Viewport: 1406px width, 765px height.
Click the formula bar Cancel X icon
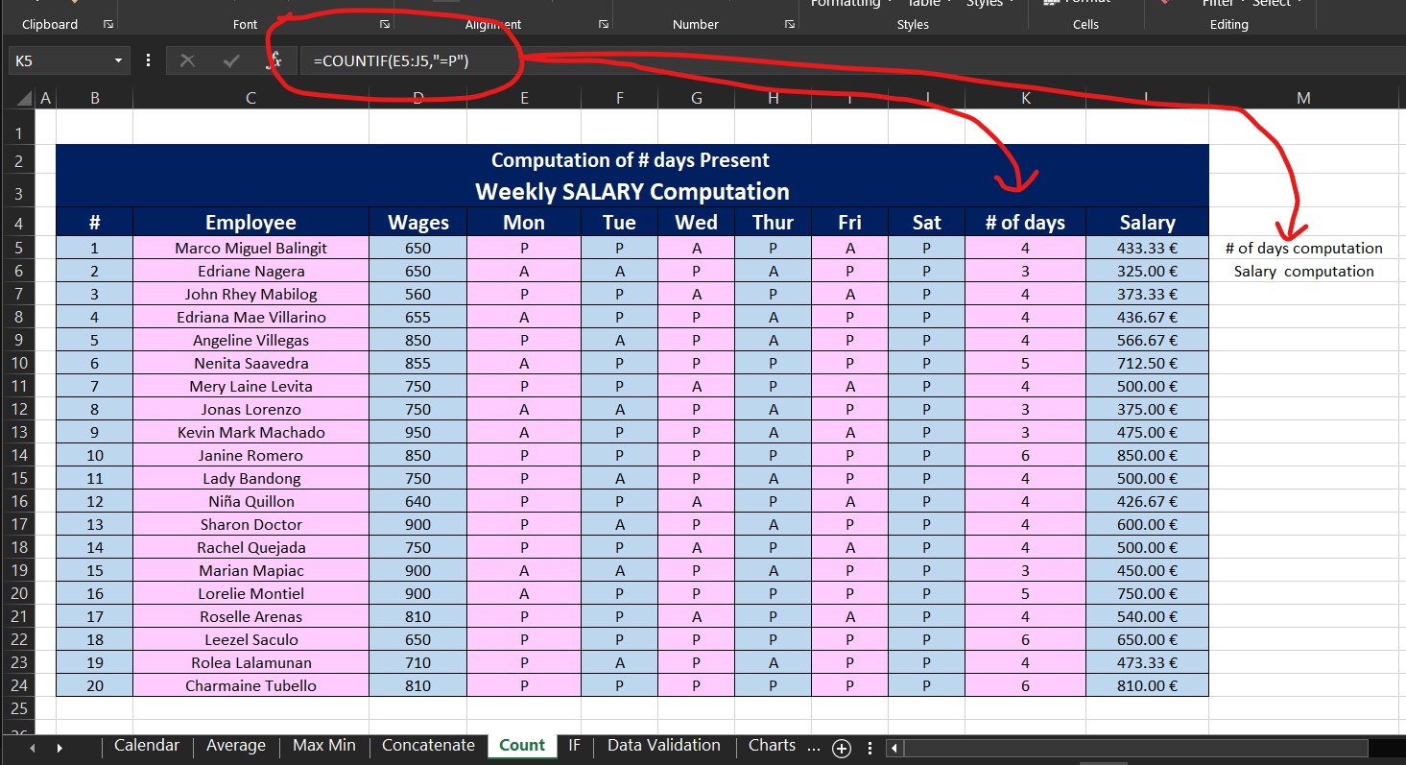point(187,60)
